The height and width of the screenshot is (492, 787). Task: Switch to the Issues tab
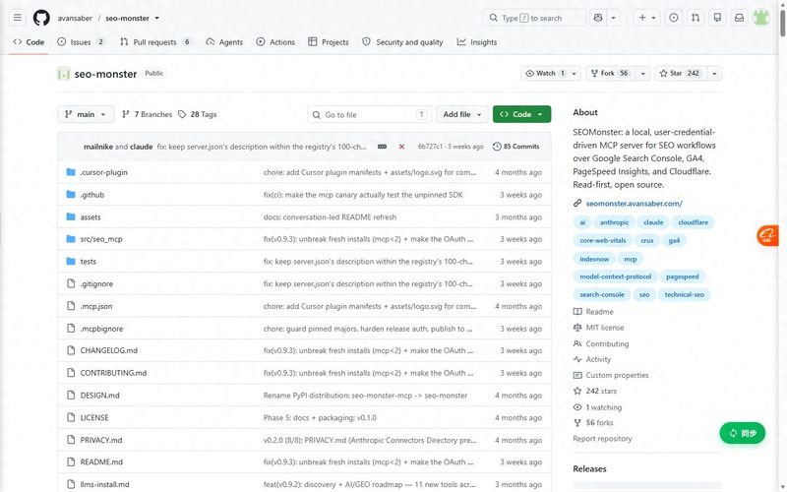click(x=81, y=42)
